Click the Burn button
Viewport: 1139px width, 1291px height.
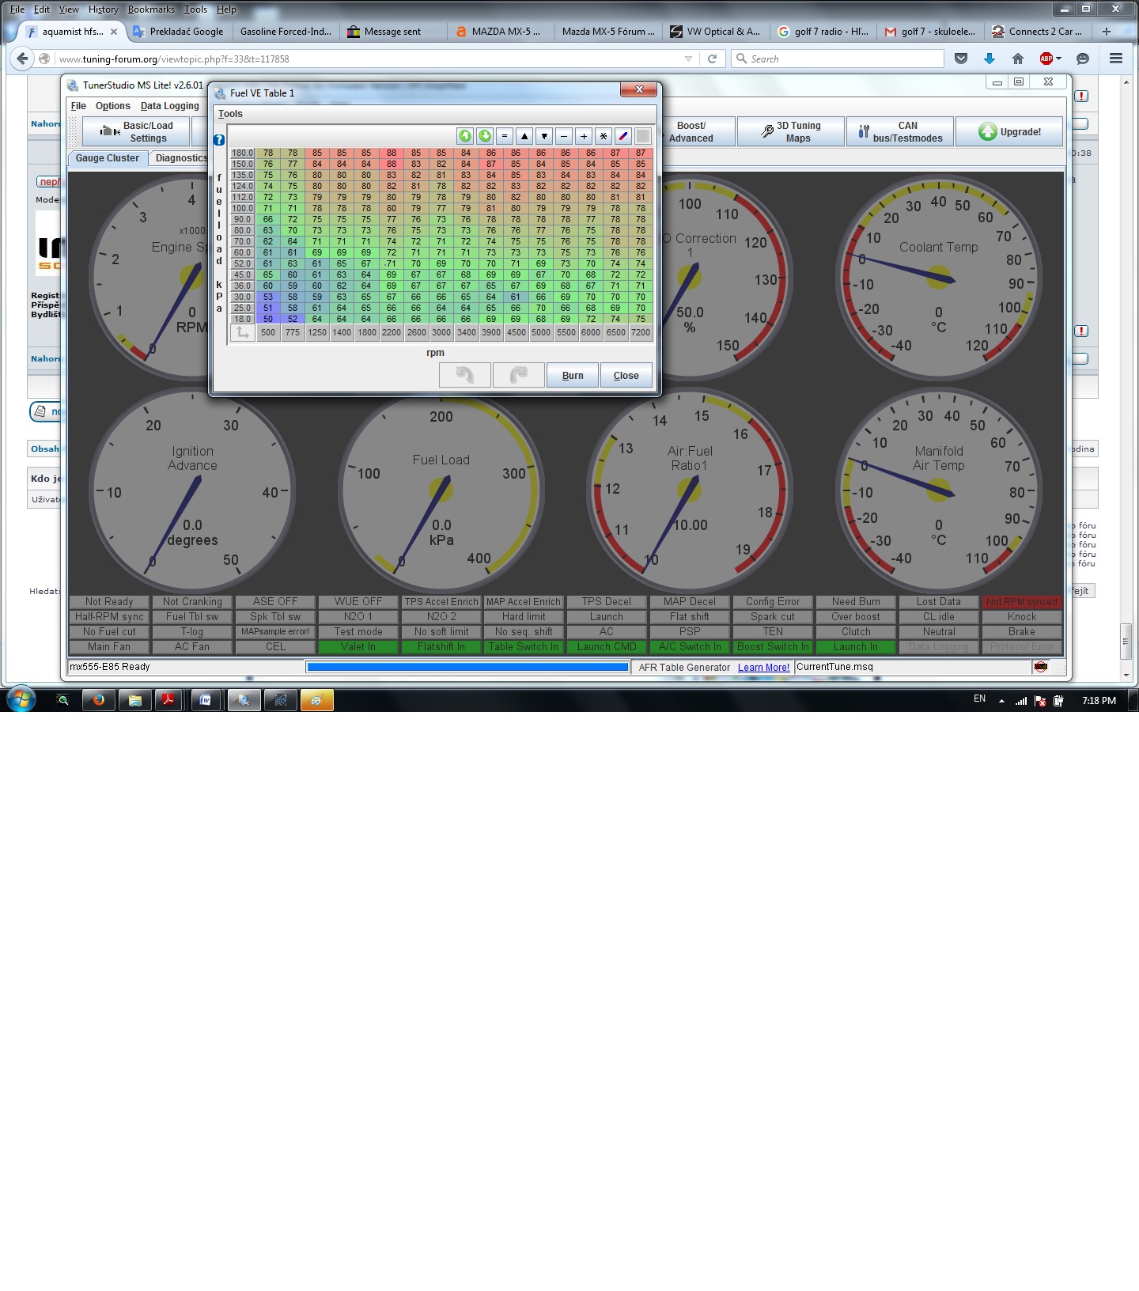[573, 376]
